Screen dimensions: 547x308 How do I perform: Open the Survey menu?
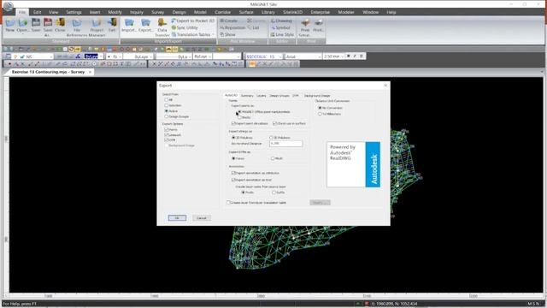[x=157, y=12]
